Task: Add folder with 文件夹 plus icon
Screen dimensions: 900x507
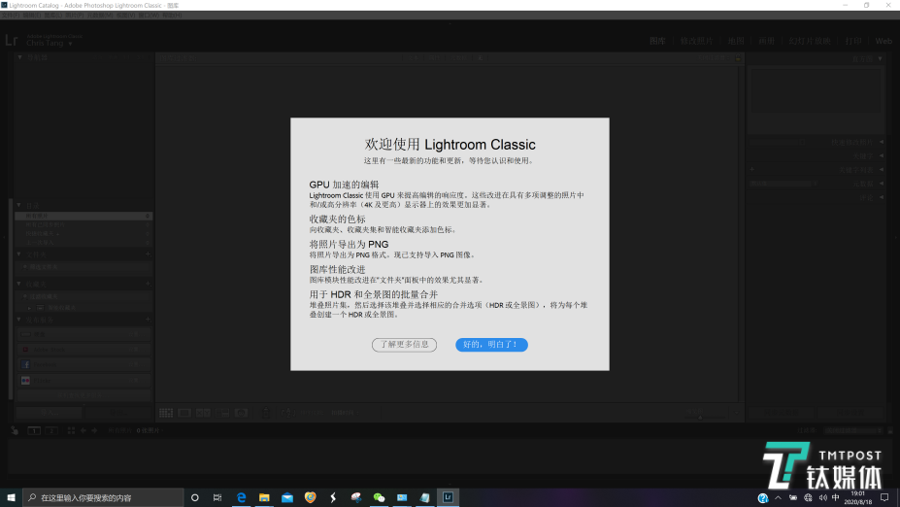Action: 148,253
